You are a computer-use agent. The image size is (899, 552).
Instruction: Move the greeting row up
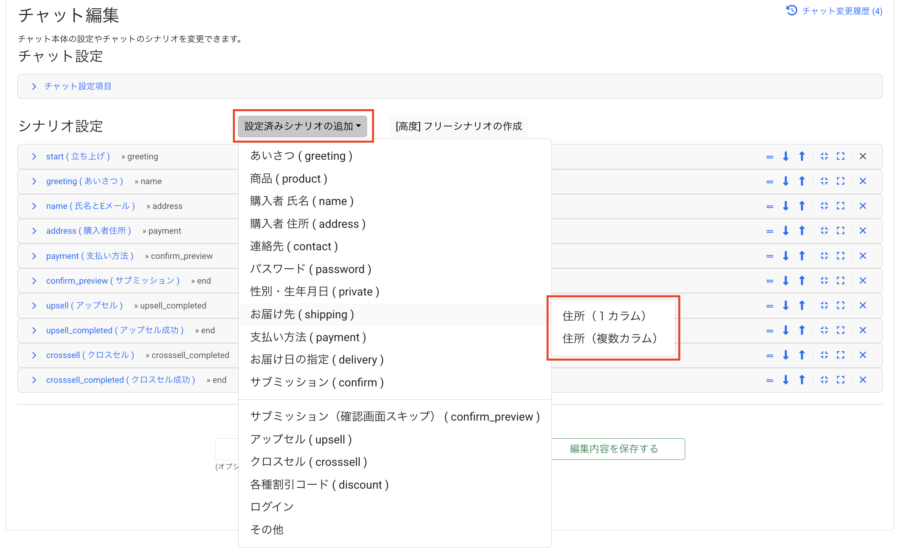pos(802,181)
